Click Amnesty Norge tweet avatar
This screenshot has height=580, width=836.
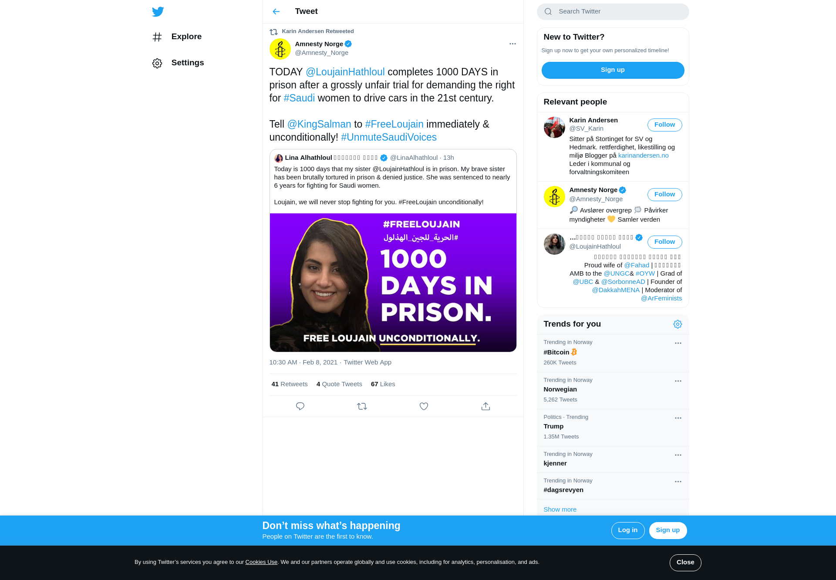[x=280, y=49]
